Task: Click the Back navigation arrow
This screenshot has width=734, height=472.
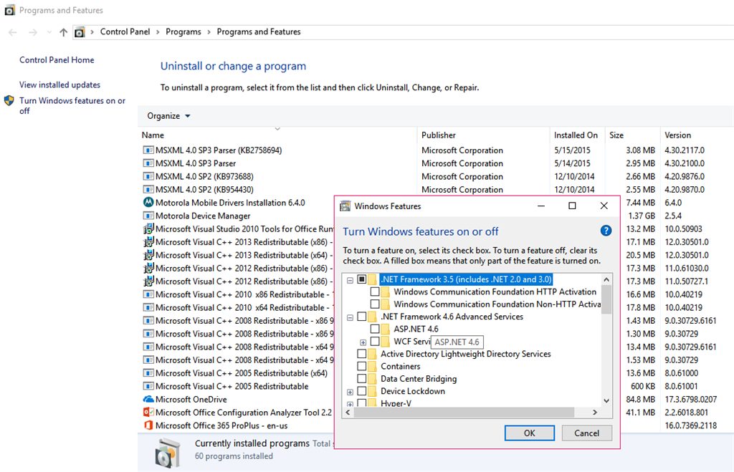Action: click(x=13, y=32)
